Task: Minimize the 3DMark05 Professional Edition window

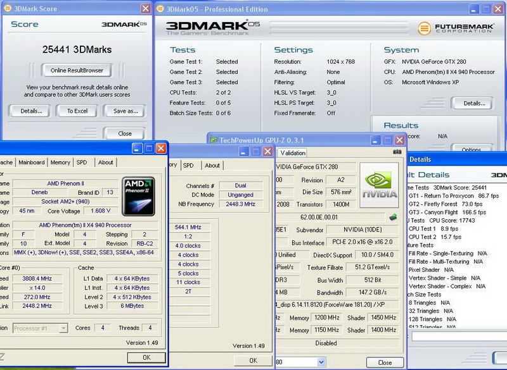Action: coord(474,9)
